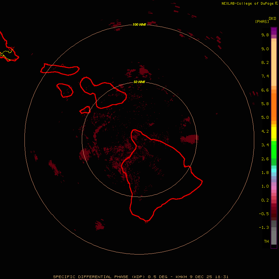
Task: Click the -0.5 legend value
Action: click(264, 214)
